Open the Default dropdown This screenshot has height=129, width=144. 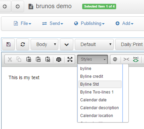(94, 44)
